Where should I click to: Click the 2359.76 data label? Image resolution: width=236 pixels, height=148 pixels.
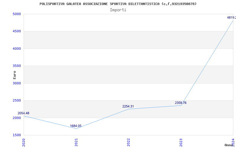point(181,103)
